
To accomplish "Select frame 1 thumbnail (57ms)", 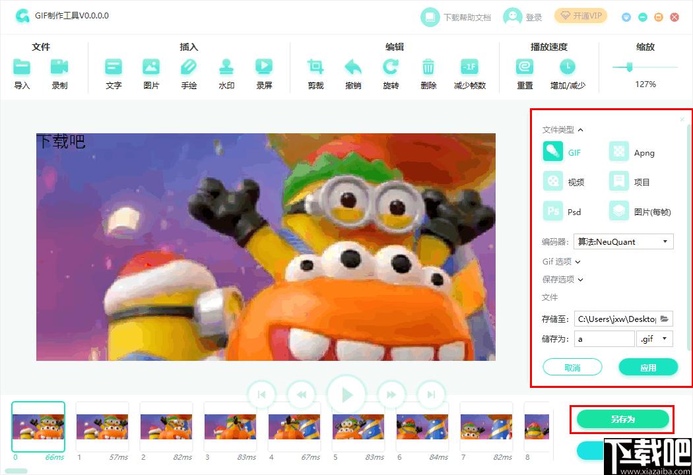I will (102, 426).
